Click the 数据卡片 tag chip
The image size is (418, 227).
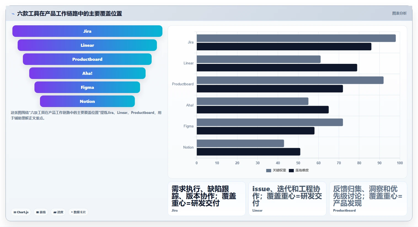click(x=78, y=212)
